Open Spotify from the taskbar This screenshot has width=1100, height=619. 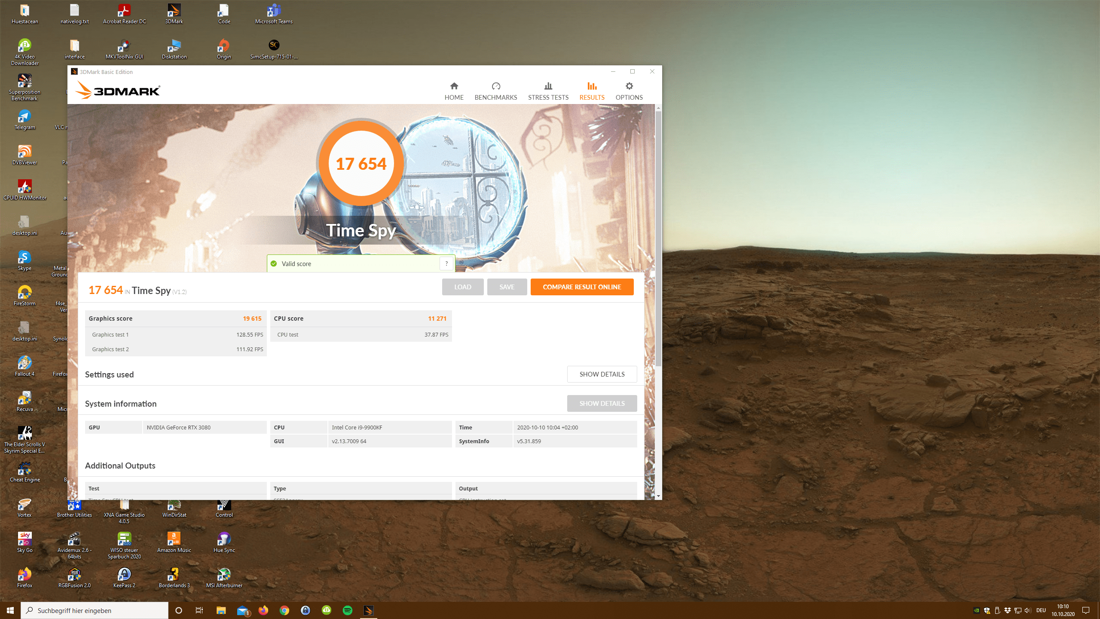click(348, 610)
